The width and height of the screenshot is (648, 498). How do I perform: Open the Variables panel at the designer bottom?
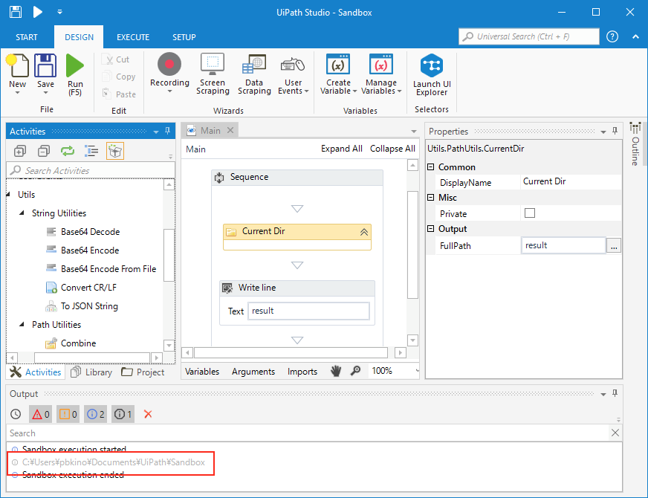(x=202, y=372)
